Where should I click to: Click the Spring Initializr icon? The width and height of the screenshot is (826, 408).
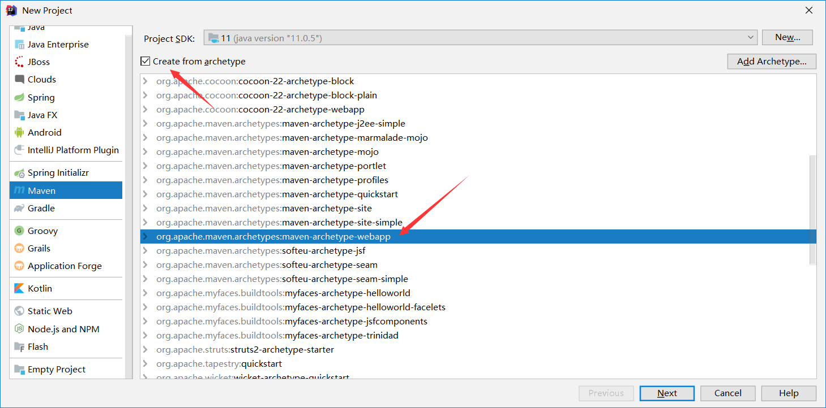pos(20,173)
